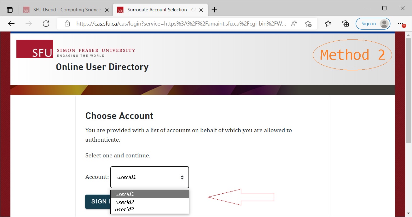The width and height of the screenshot is (412, 217).
Task: Open the Collections panel
Action: point(345,24)
